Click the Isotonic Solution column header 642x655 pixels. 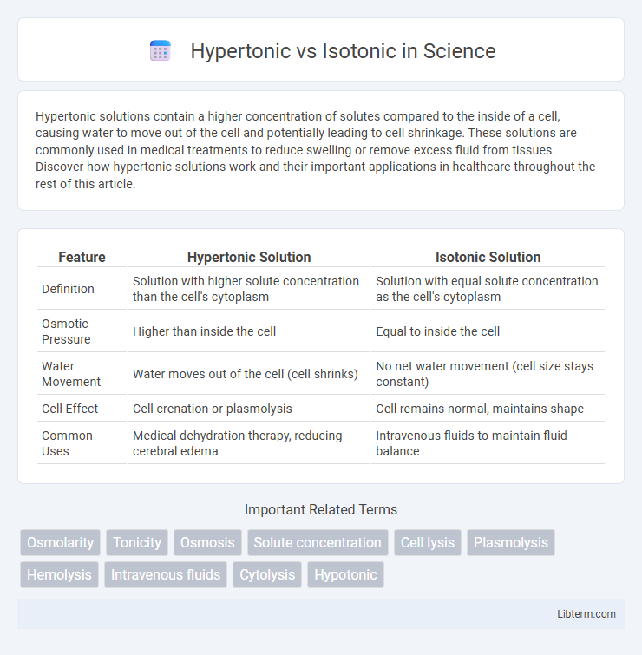[x=488, y=257]
